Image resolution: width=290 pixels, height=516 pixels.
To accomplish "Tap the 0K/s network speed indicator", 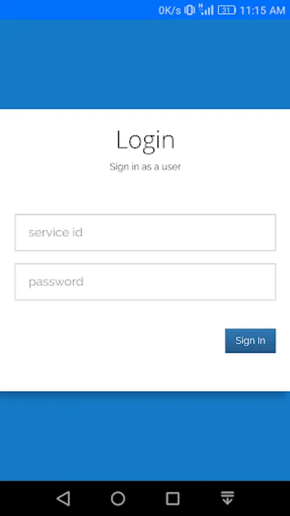I will [x=170, y=10].
